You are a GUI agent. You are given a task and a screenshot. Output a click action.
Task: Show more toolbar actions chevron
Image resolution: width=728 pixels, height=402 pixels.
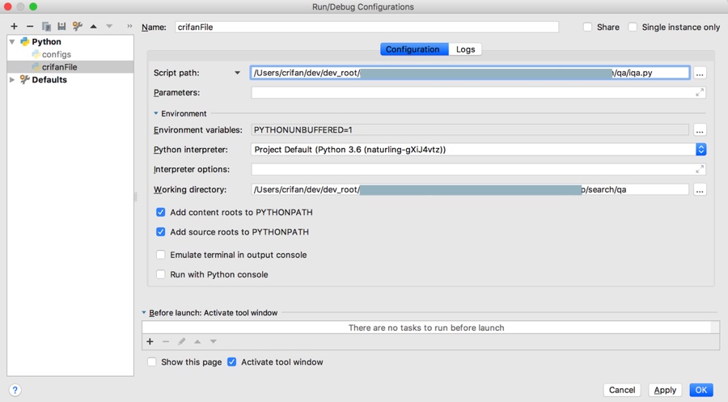[x=129, y=27]
